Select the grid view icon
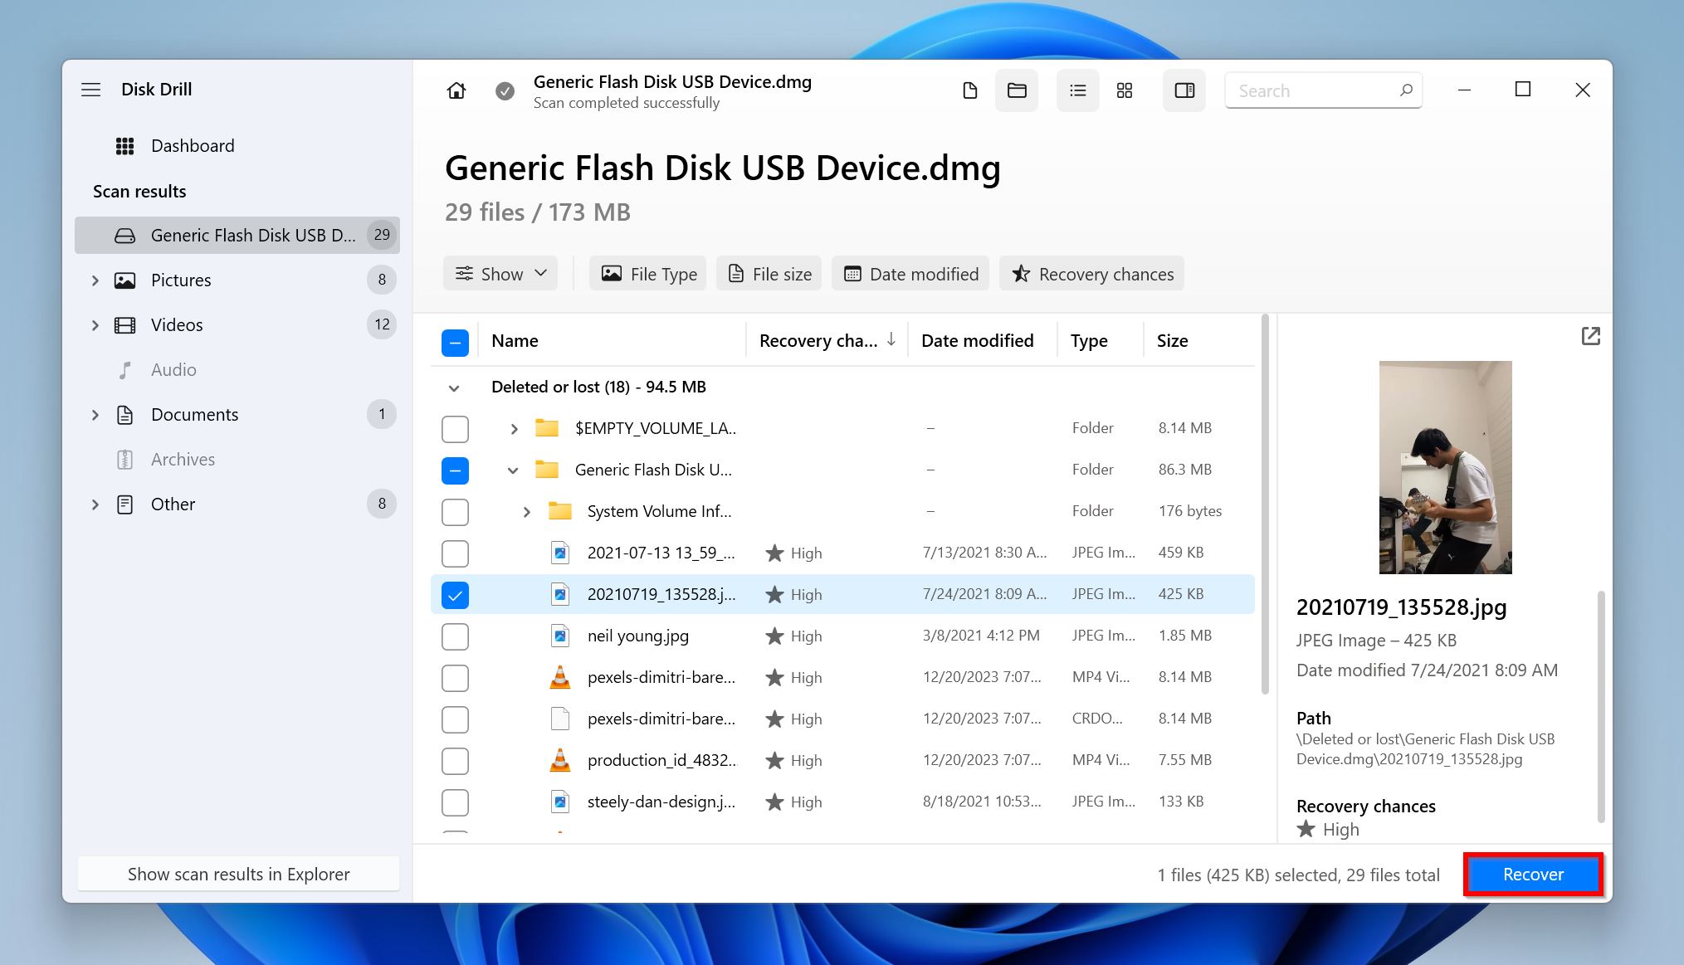 pyautogui.click(x=1123, y=90)
